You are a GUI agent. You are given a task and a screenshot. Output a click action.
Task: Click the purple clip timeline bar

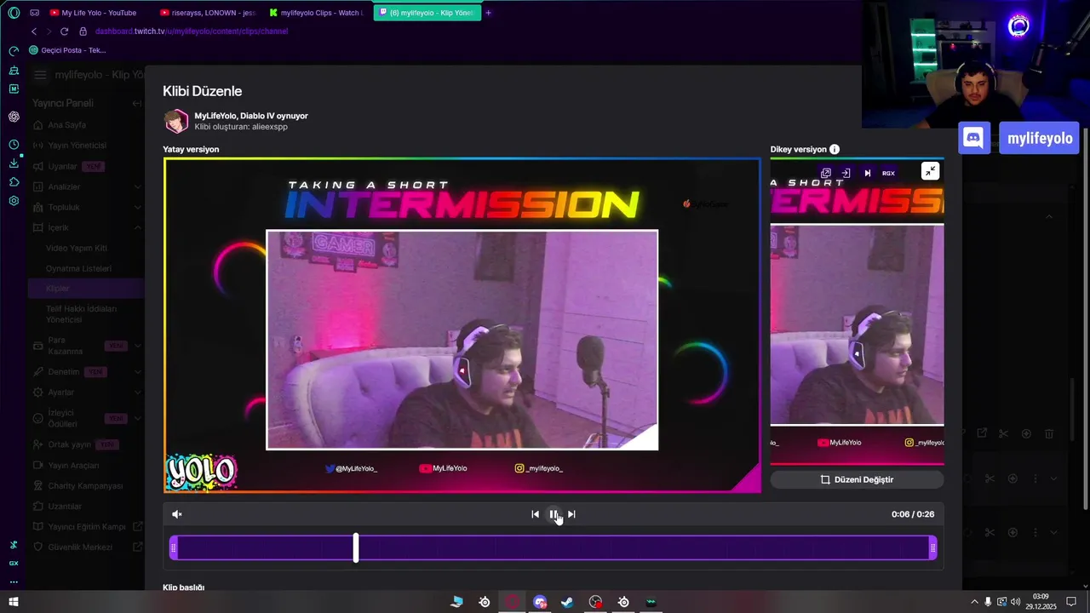point(554,547)
